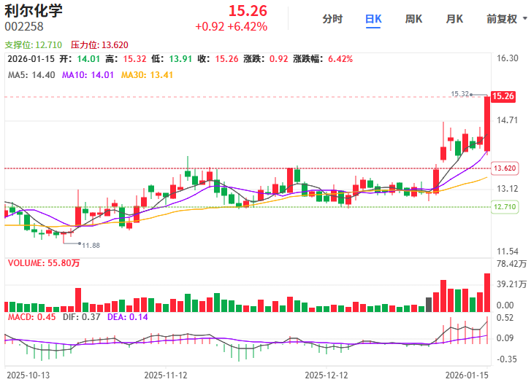Image resolution: width=531 pixels, height=382 pixels.
Task: Toggle the MA10 indicator label
Action: [x=88, y=74]
